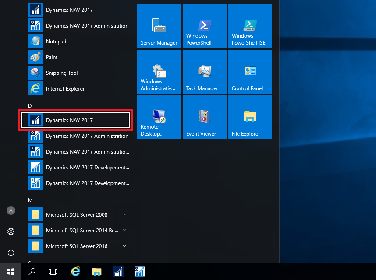Click the letter D section header

[x=30, y=105]
